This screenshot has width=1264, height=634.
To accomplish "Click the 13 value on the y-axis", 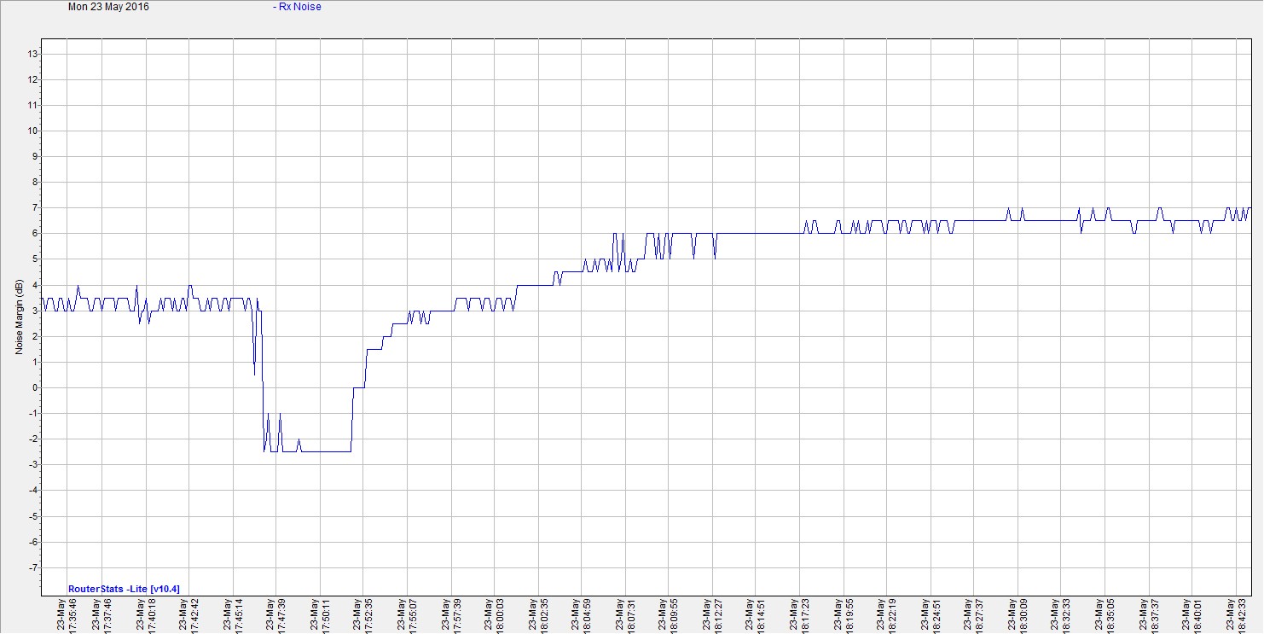I will [32, 54].
